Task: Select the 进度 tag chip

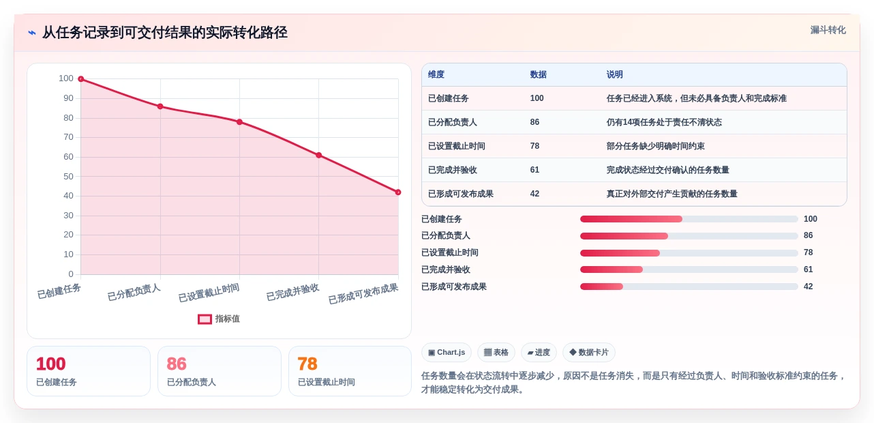Action: click(x=539, y=352)
